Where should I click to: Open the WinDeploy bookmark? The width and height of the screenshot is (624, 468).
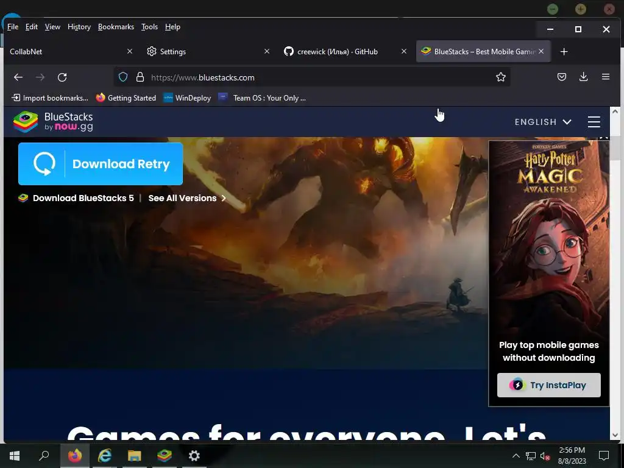[x=187, y=98]
